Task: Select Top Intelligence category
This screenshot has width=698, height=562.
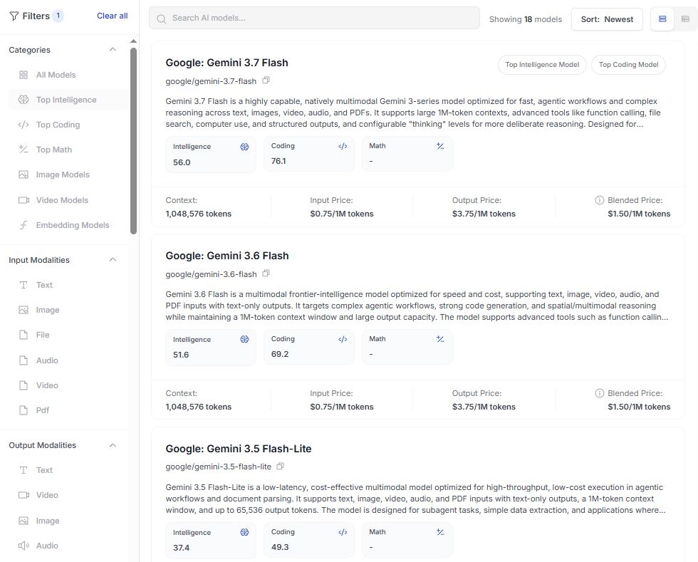Action: coord(68,100)
